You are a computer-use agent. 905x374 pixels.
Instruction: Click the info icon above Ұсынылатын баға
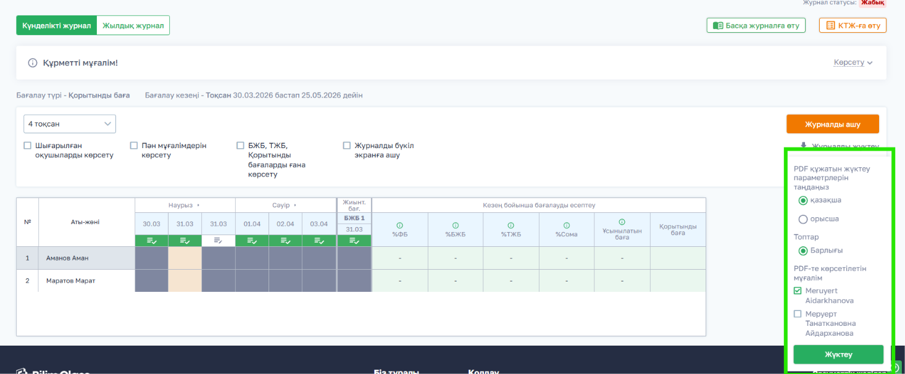[x=622, y=222]
